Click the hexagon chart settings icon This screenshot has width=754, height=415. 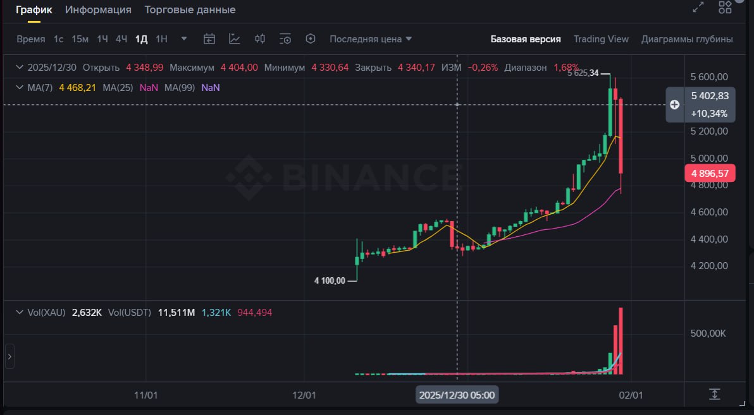pos(311,39)
